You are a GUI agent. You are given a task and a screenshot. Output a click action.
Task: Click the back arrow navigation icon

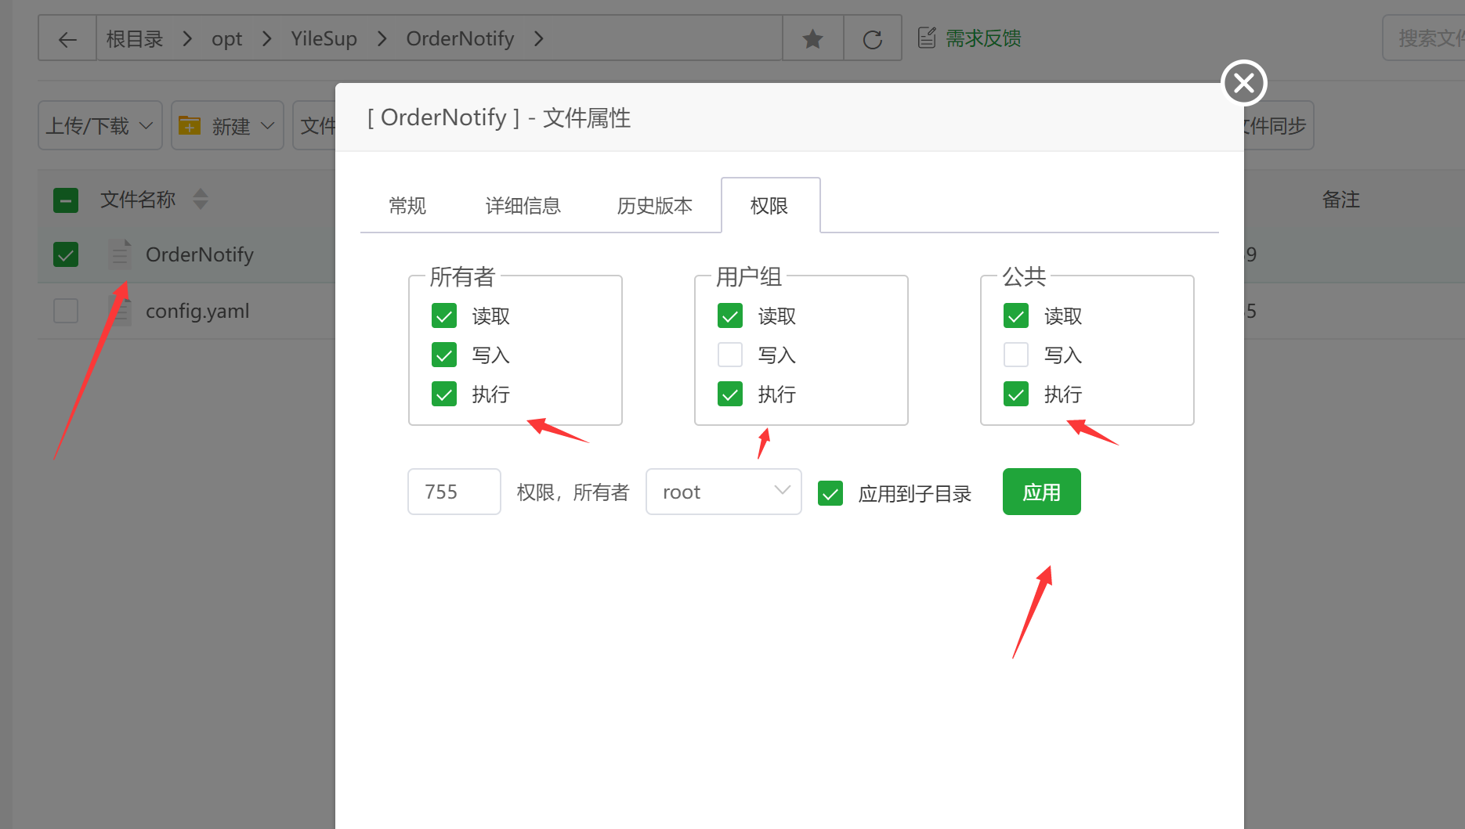pyautogui.click(x=67, y=39)
